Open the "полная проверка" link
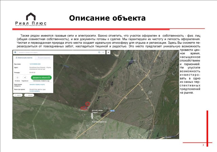Viewport: 217px width, 152px height. click(35, 91)
